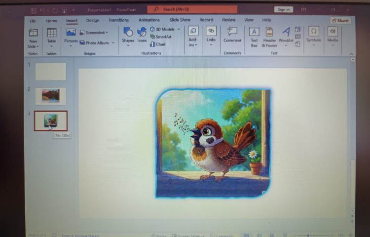The image size is (370, 237).
Task: Click the Comment icon in ribbon
Action: [x=232, y=33]
